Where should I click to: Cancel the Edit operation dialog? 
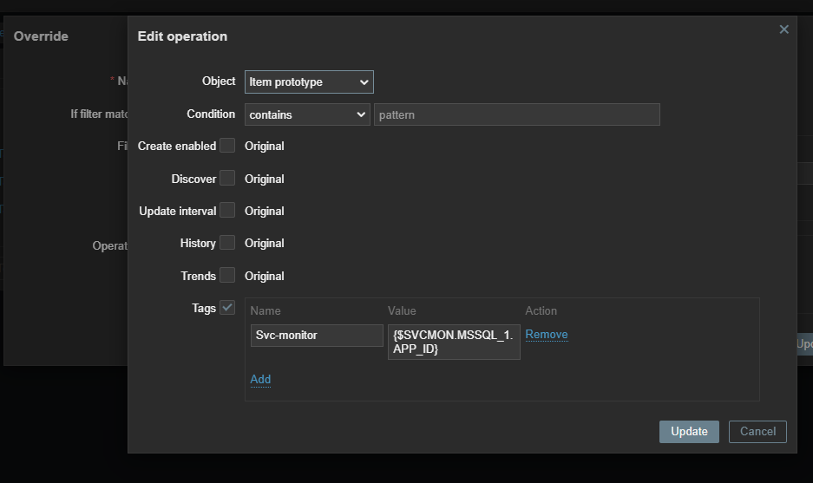coord(757,432)
